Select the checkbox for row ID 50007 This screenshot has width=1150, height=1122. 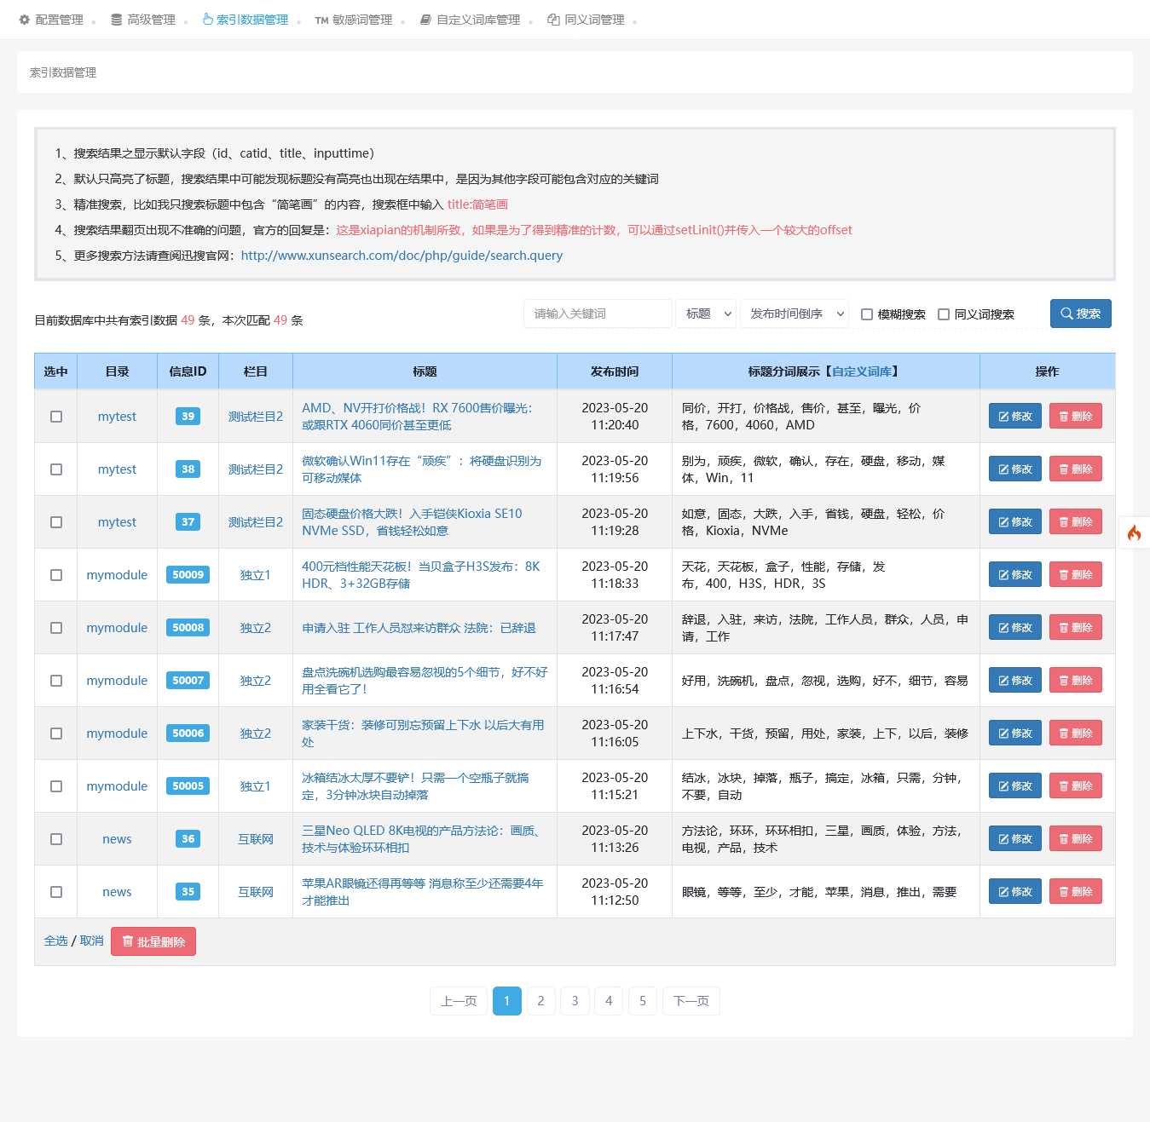click(56, 681)
